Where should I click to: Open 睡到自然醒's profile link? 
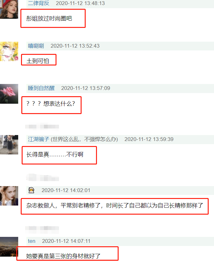coord(41,88)
